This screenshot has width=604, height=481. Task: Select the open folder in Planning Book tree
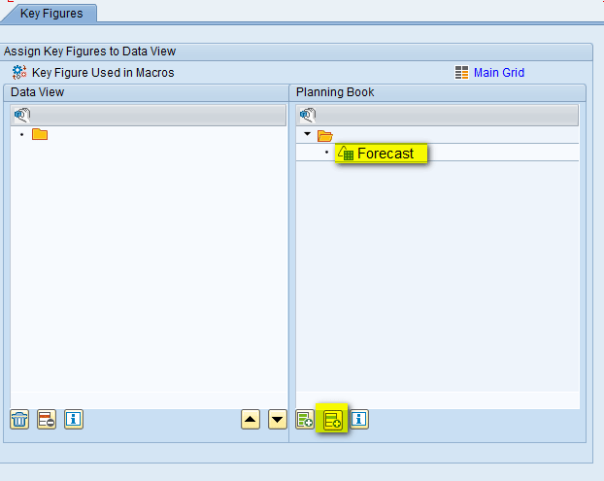(325, 135)
